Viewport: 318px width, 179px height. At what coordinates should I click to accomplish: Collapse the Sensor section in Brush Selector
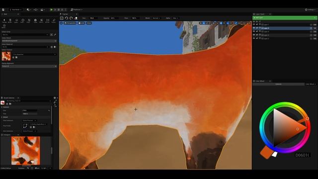pyautogui.click(x=2, y=117)
